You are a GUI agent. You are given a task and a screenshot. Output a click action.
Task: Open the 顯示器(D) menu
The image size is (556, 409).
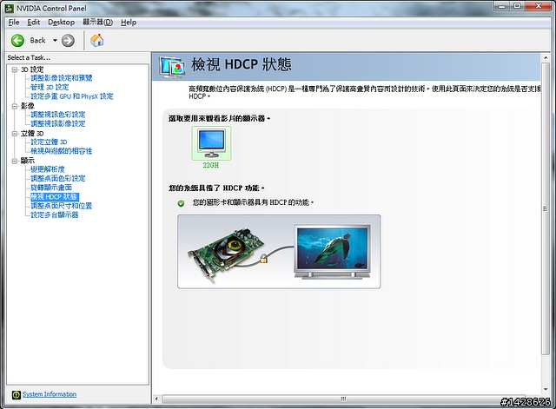[x=98, y=23]
